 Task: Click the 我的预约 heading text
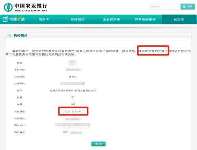tap(21, 36)
